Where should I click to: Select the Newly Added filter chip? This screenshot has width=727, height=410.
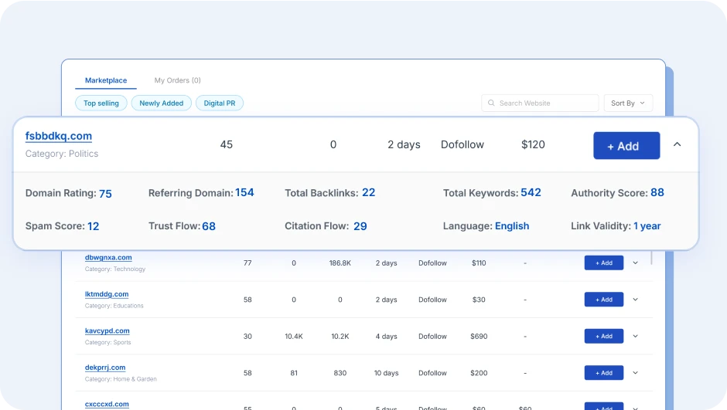click(x=162, y=103)
